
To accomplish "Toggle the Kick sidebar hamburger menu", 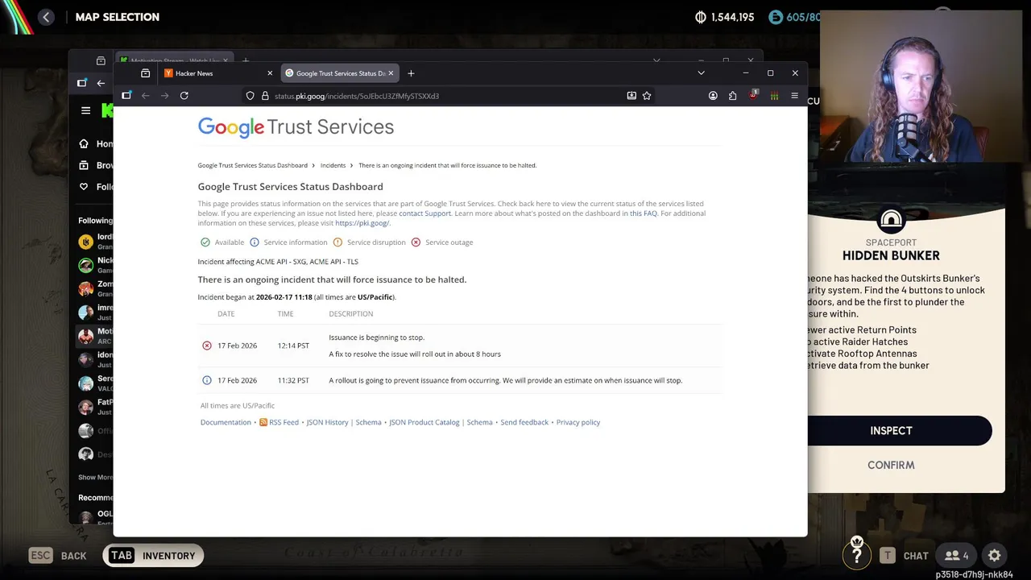I will pos(86,110).
